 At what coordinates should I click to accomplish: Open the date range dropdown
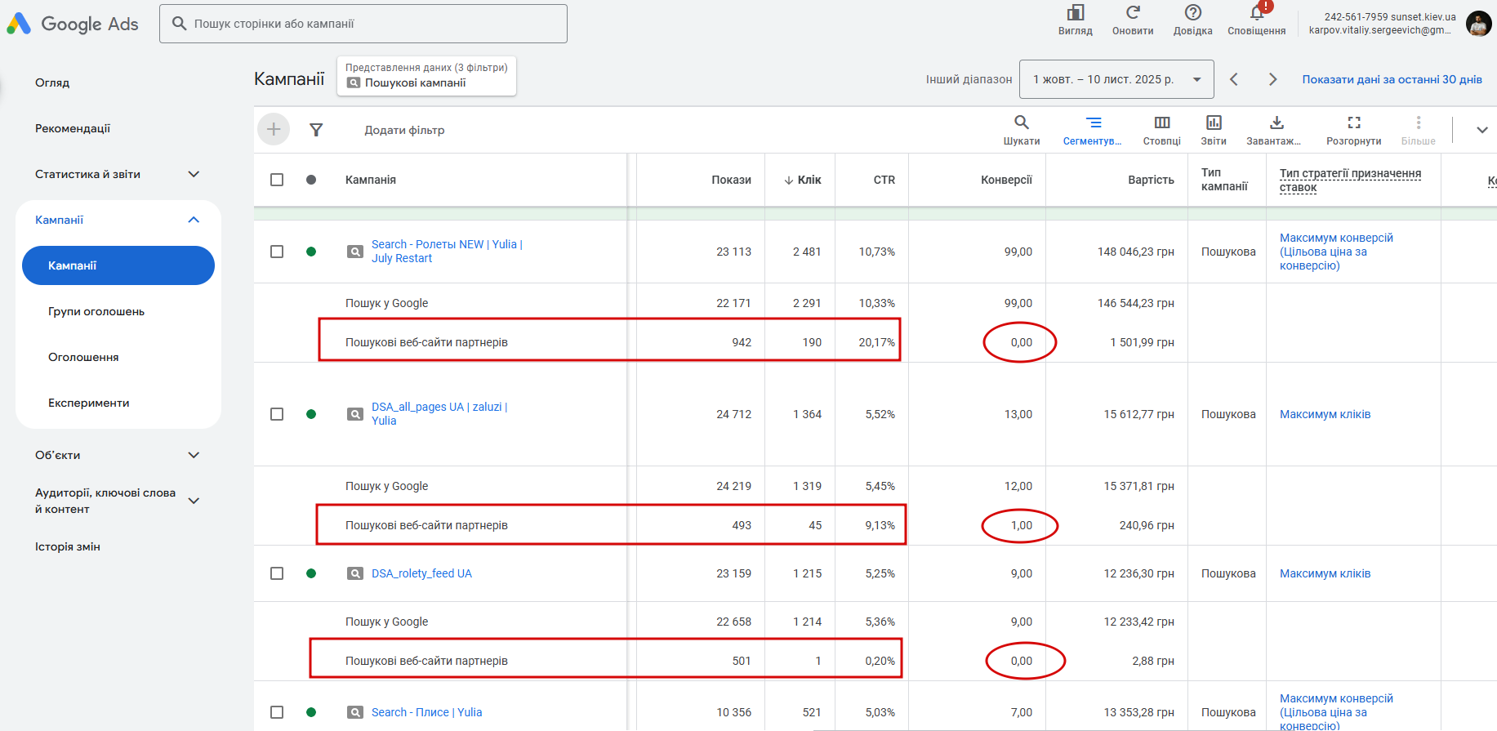pos(1116,79)
